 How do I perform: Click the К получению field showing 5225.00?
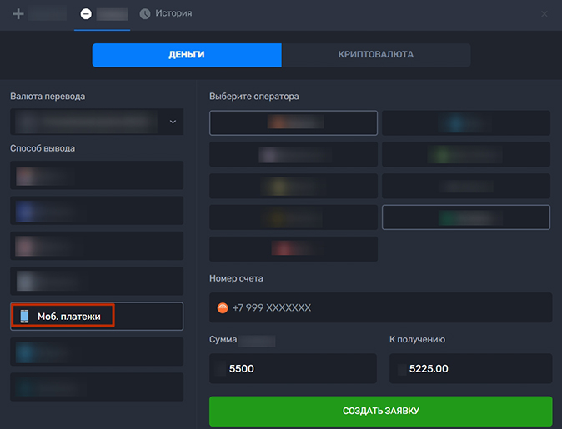(x=470, y=368)
